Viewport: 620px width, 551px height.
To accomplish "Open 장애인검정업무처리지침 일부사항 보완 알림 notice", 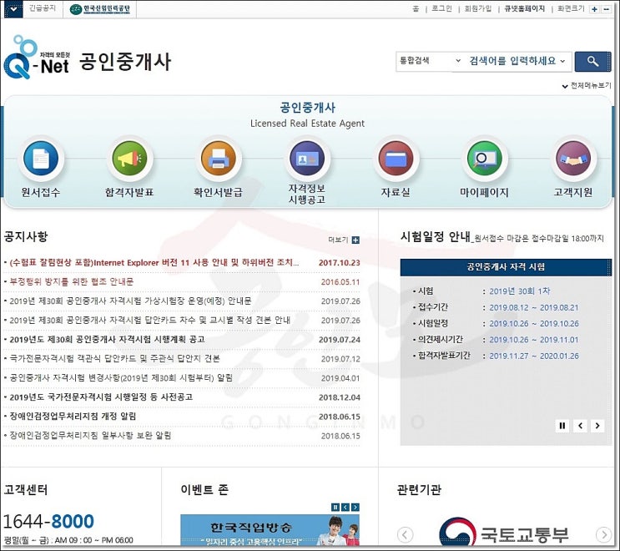I will click(x=91, y=436).
